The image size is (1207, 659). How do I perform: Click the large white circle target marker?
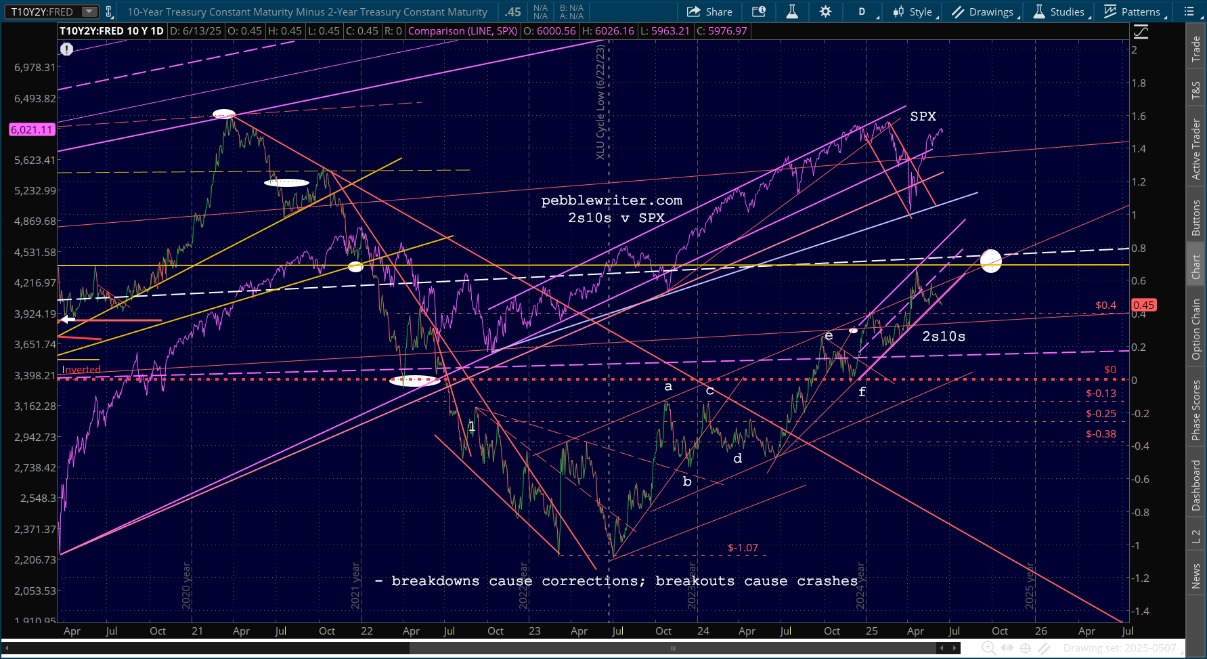pos(990,261)
